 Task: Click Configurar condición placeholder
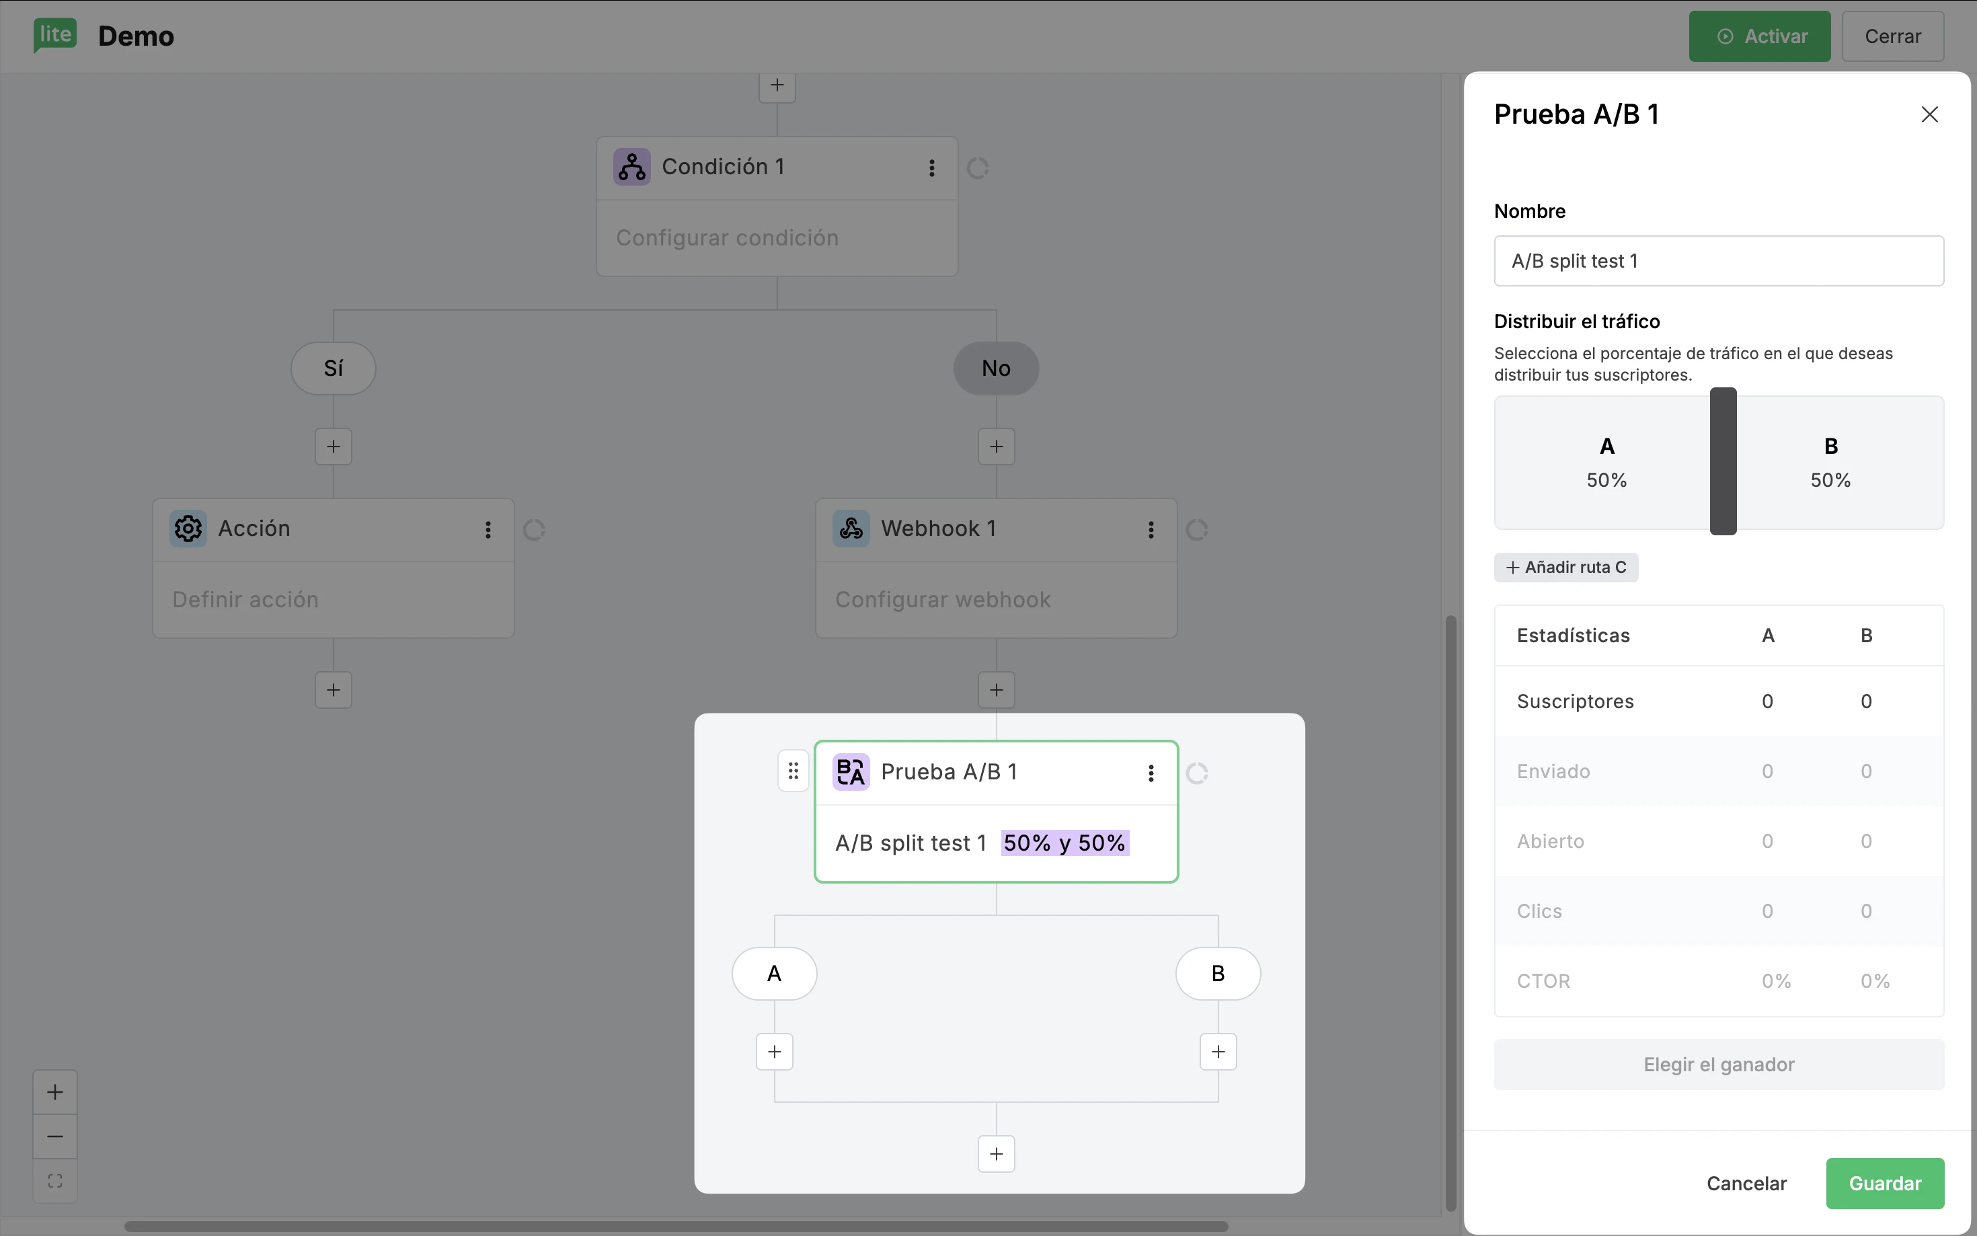point(728,238)
